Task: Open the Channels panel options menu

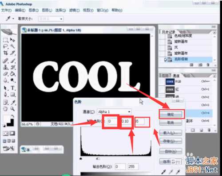Action: click(214, 76)
